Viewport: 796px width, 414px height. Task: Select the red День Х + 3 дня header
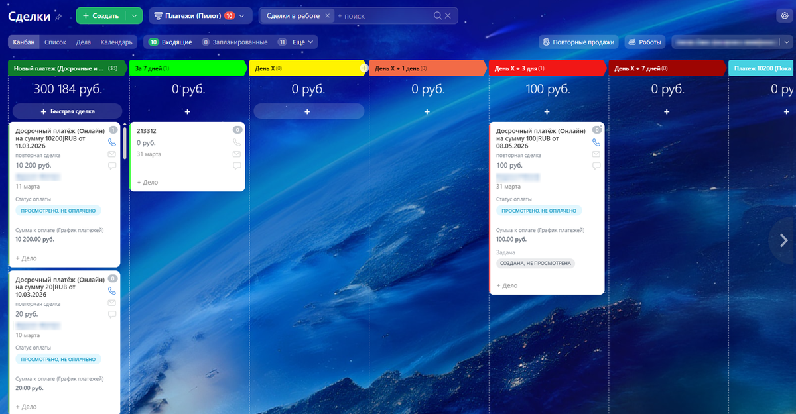pyautogui.click(x=547, y=68)
